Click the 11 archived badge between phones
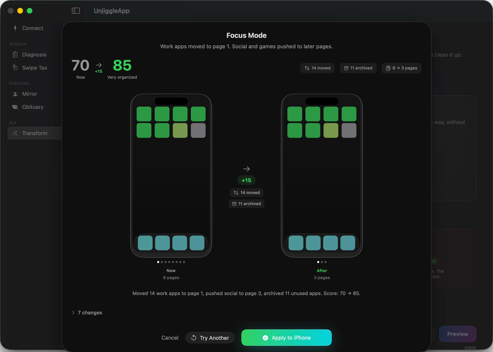Viewport: 493px width, 352px height. [246, 204]
